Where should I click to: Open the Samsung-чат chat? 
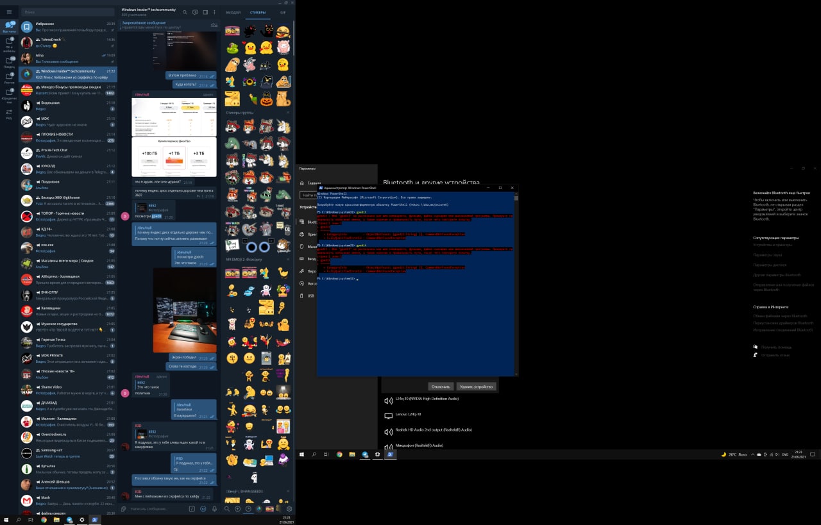pos(68,453)
